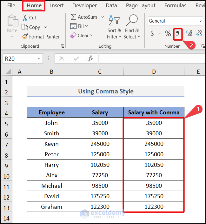This screenshot has height=224, width=206.
Task: Open the Sort & Filter menu
Action: coord(114,28)
